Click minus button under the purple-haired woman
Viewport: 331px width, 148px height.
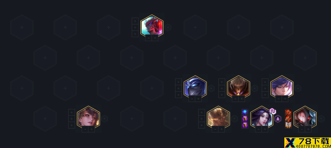259,129
